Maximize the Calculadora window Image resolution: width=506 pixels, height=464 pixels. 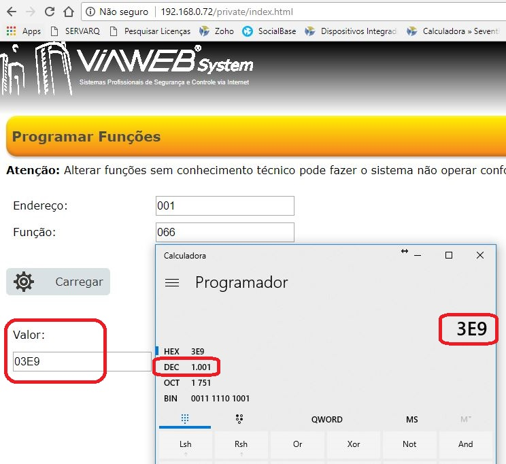pyautogui.click(x=449, y=255)
